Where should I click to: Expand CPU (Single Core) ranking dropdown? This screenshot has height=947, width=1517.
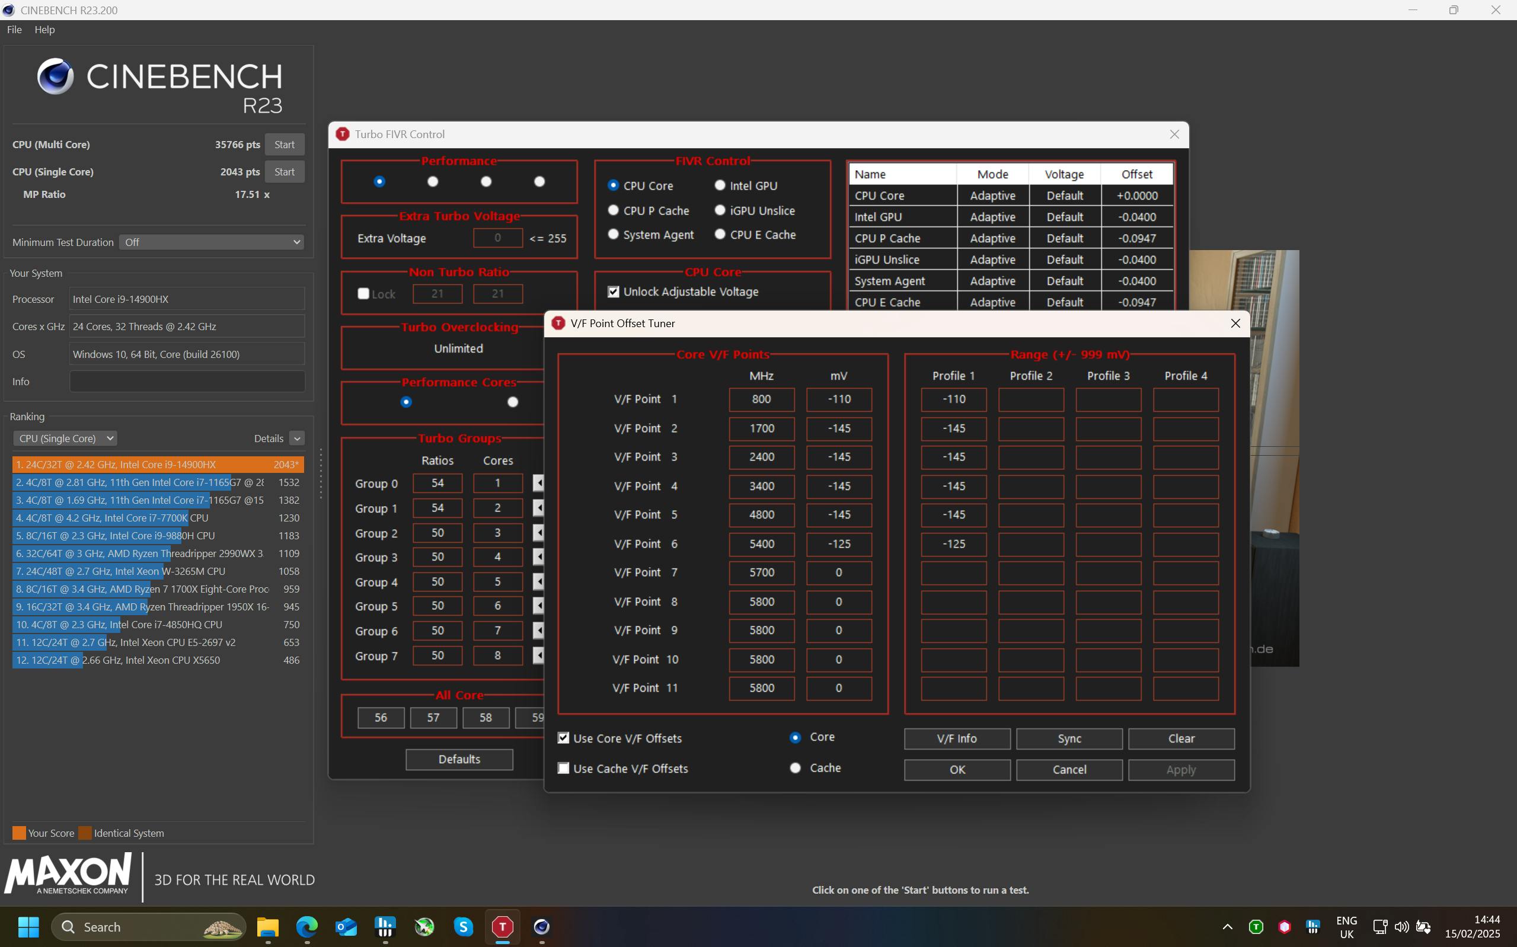65,439
